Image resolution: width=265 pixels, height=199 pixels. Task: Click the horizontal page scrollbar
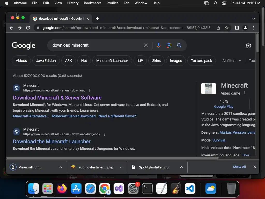[112, 158]
